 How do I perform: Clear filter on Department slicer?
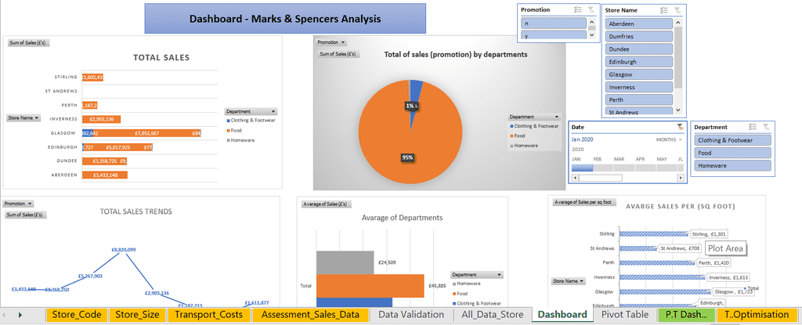pos(766,127)
